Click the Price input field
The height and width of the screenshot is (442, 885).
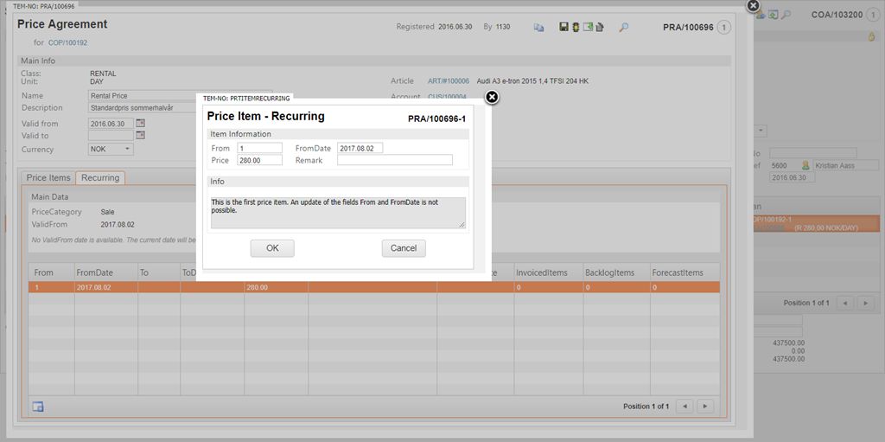pyautogui.click(x=260, y=160)
